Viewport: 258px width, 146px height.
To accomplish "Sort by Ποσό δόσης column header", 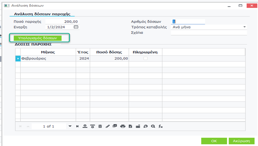I will (x=109, y=52).
